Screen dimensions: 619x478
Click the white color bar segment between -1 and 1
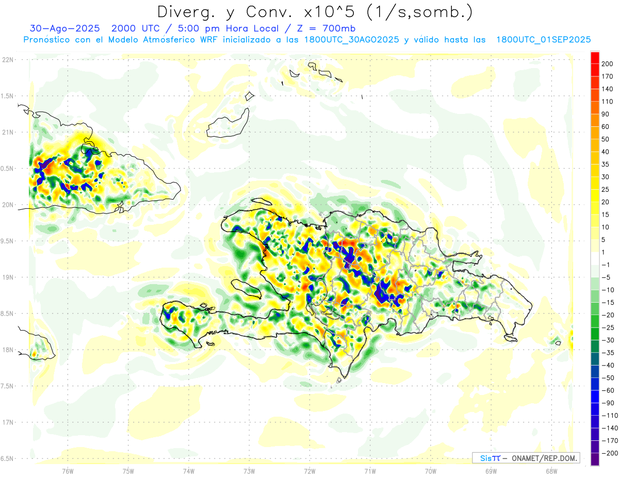click(595, 259)
